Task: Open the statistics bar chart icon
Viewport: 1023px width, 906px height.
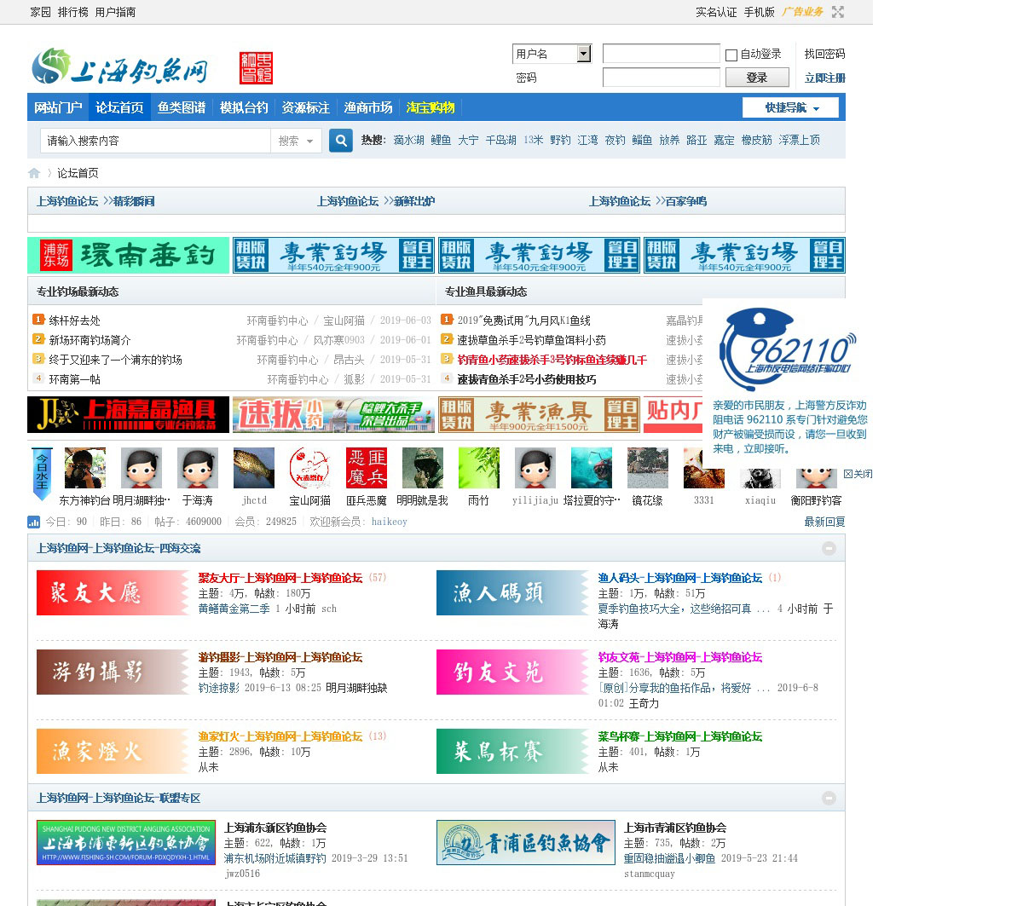Action: click(x=34, y=522)
